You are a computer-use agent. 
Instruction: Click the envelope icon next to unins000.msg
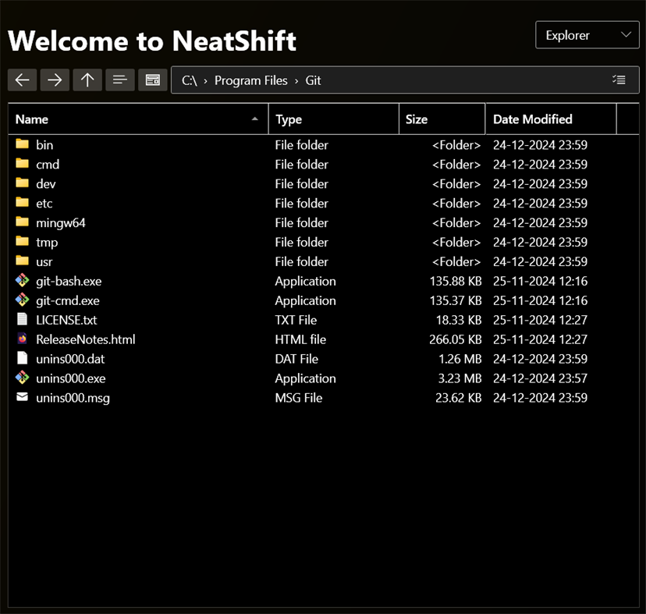click(x=21, y=398)
